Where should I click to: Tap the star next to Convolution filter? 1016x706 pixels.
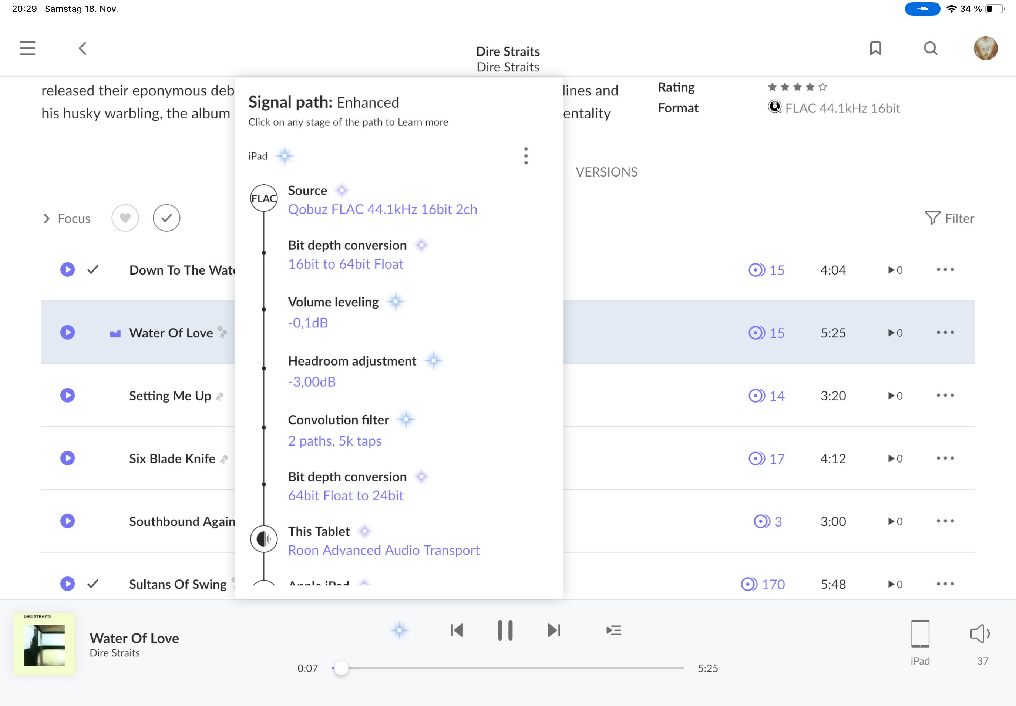coord(406,419)
